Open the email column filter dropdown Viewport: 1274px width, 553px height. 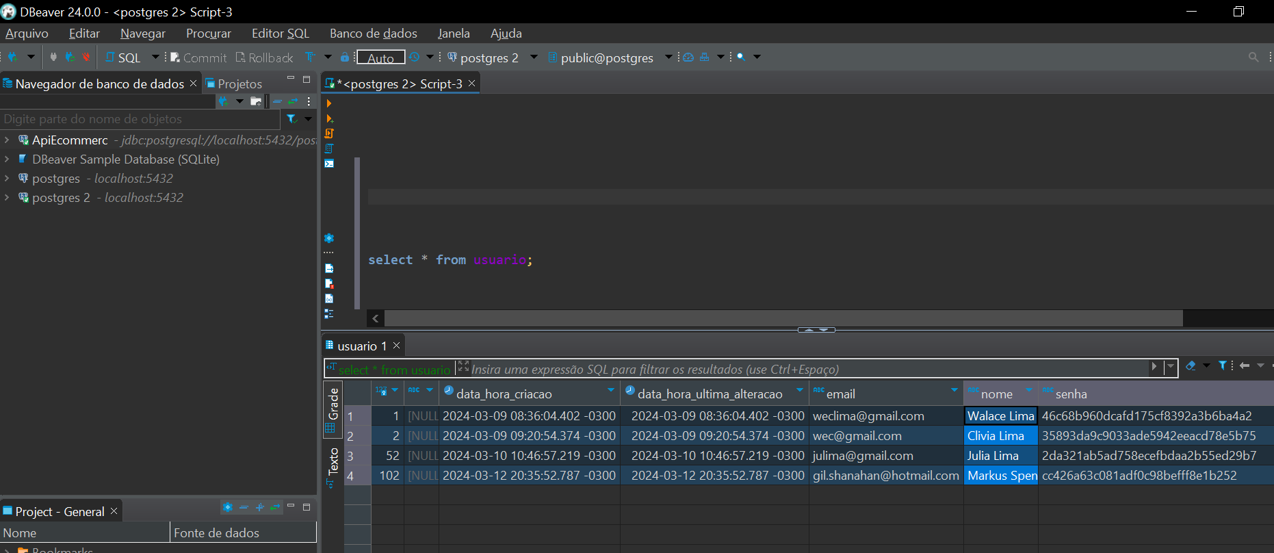[x=954, y=390]
